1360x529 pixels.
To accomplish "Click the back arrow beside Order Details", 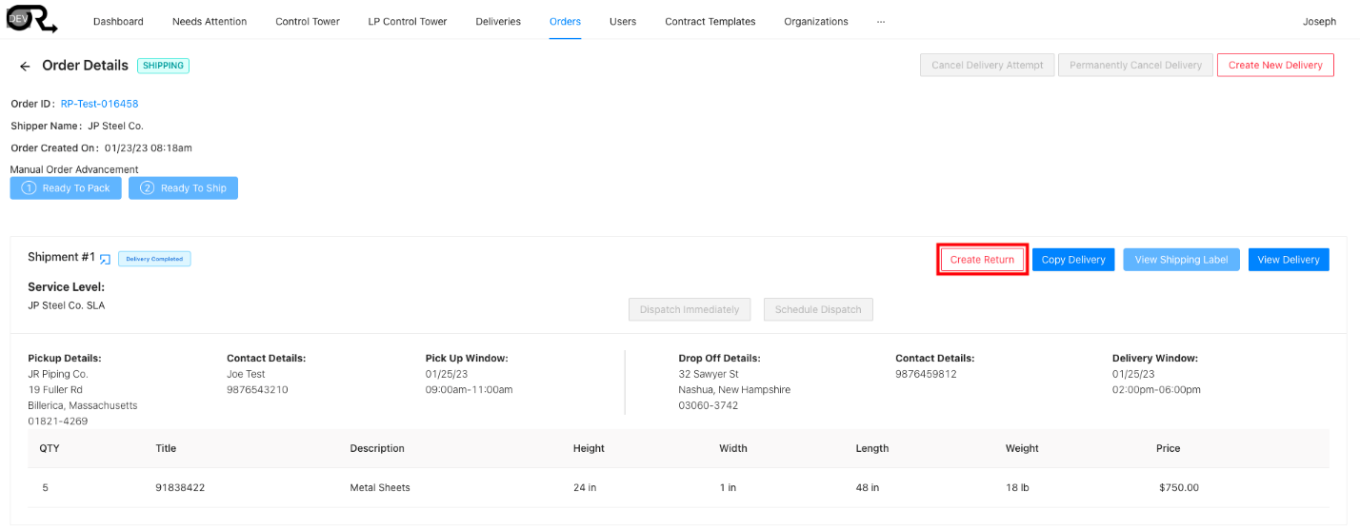I will (25, 67).
